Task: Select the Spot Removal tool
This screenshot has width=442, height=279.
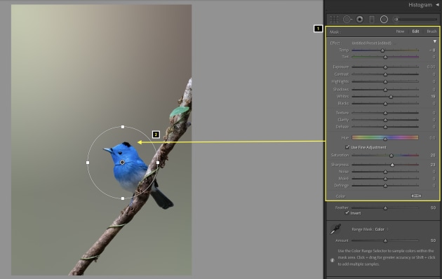Action: [x=347, y=20]
